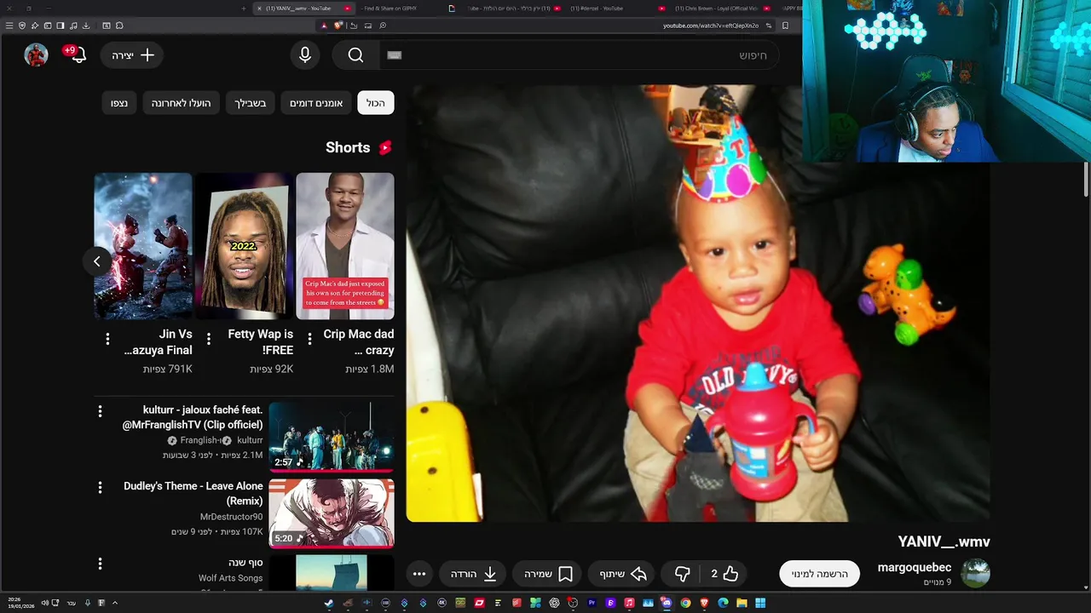Open options menu for Dudley's Theme video

point(100,488)
